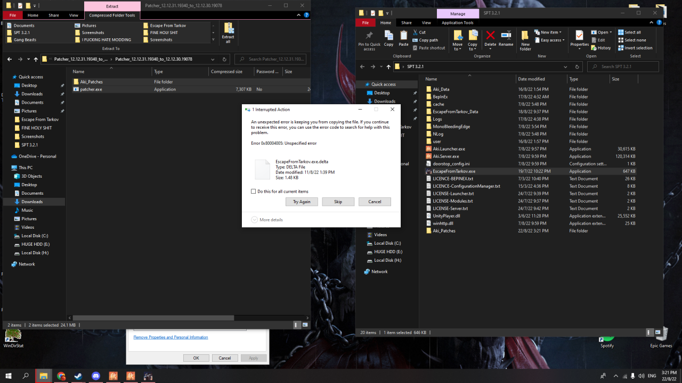
Task: Open Steam from the taskbar
Action: click(x=78, y=376)
